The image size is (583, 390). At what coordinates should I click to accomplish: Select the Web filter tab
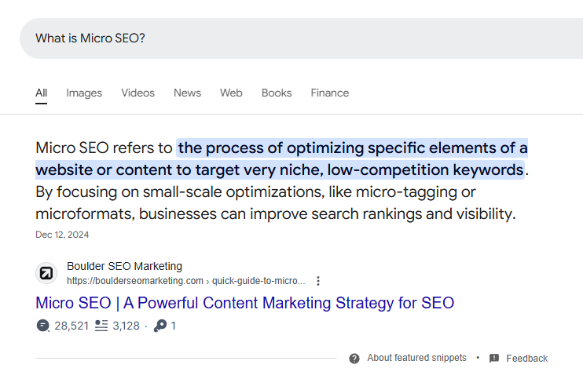coord(231,93)
